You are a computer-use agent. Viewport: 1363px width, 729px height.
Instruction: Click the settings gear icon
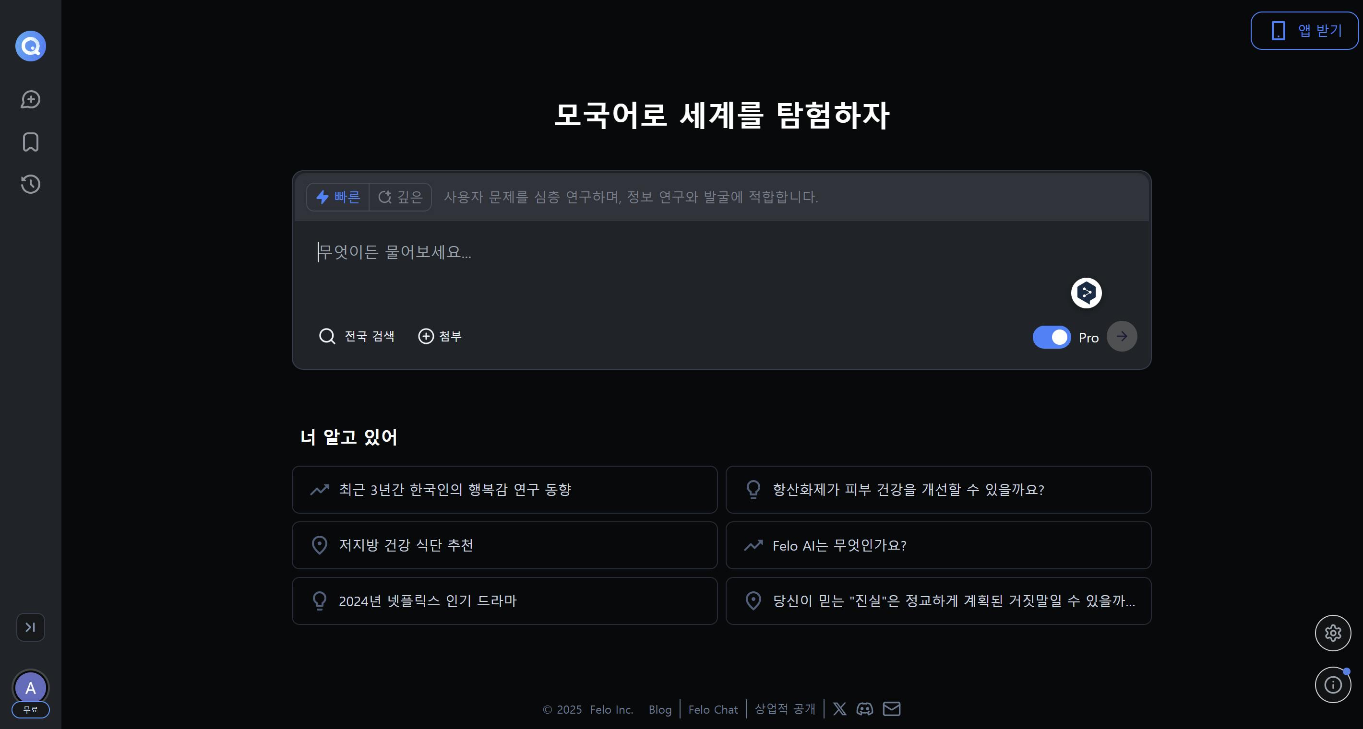1332,633
